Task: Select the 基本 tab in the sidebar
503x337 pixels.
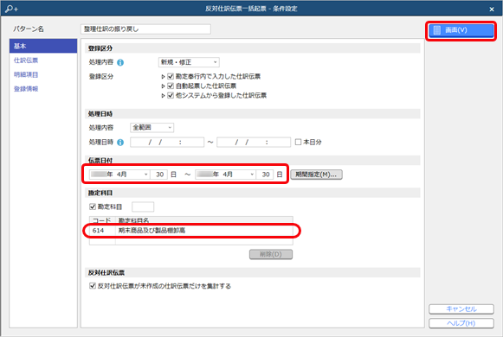Action: point(43,46)
